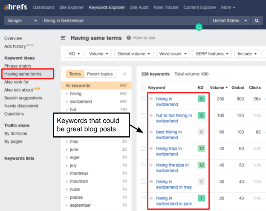This screenshot has height=211, width=266.
Task: Click the keyword search input field
Action: pyautogui.click(x=124, y=20)
